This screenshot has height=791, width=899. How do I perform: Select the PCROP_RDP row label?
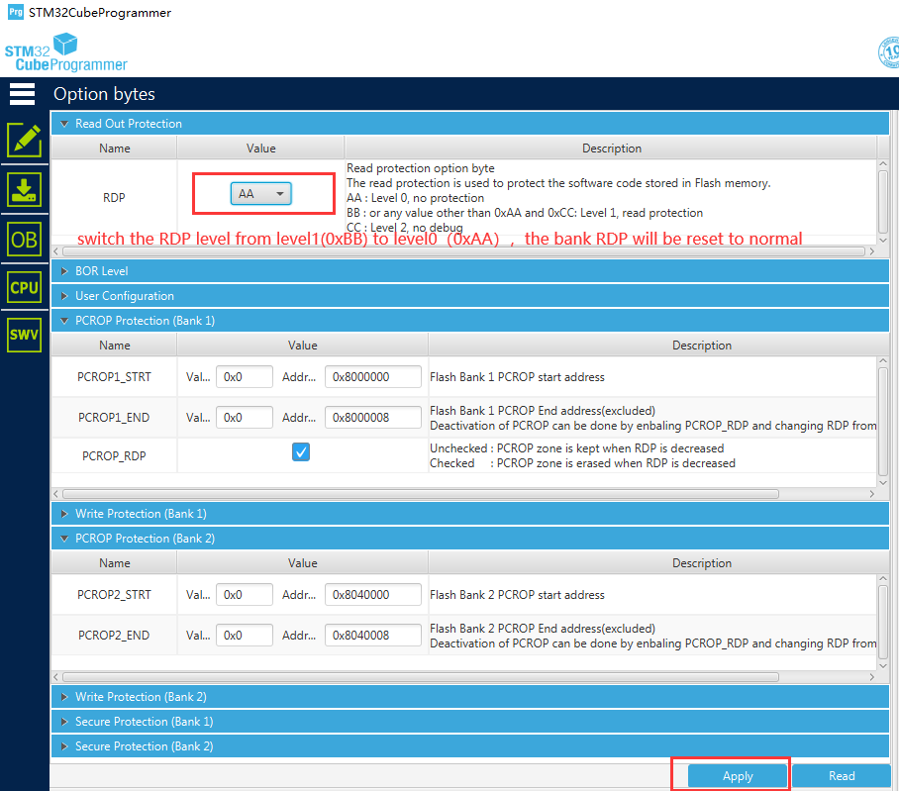114,455
